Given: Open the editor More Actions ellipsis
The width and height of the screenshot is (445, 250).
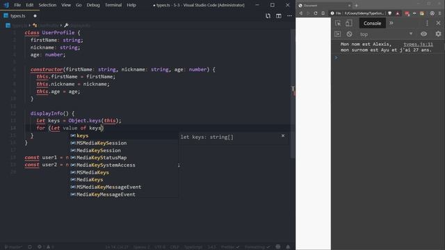Looking at the screenshot, I should point(289,16).
